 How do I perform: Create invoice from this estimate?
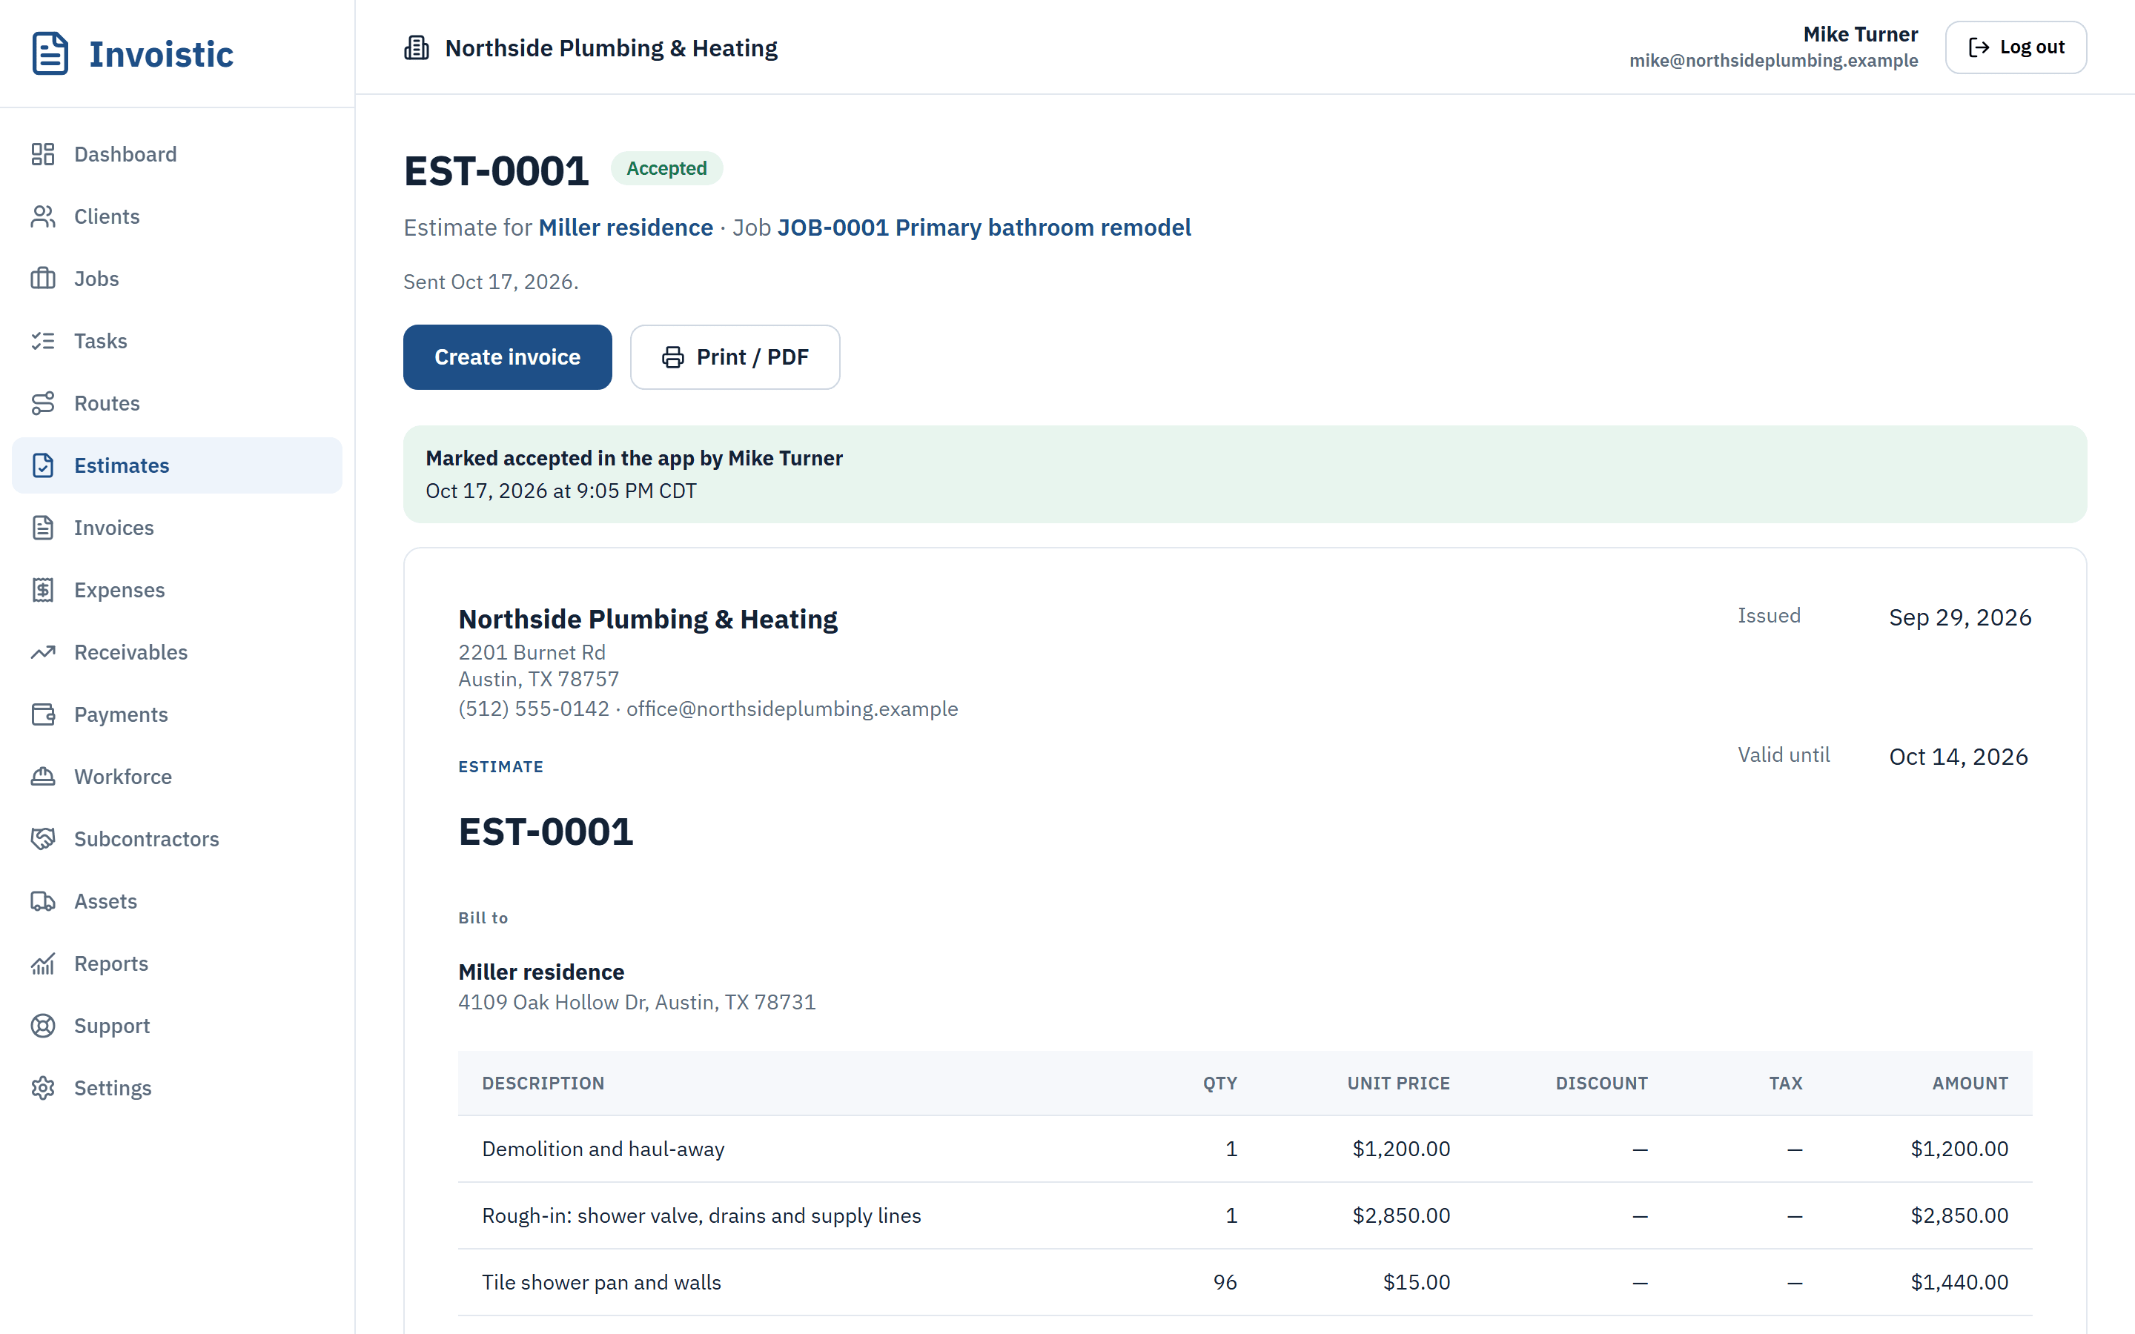pyautogui.click(x=507, y=357)
